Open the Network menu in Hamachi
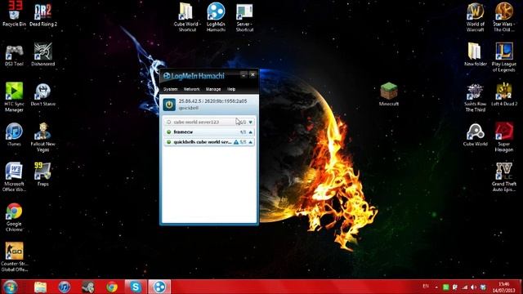The width and height of the screenshot is (523, 294). [x=191, y=89]
